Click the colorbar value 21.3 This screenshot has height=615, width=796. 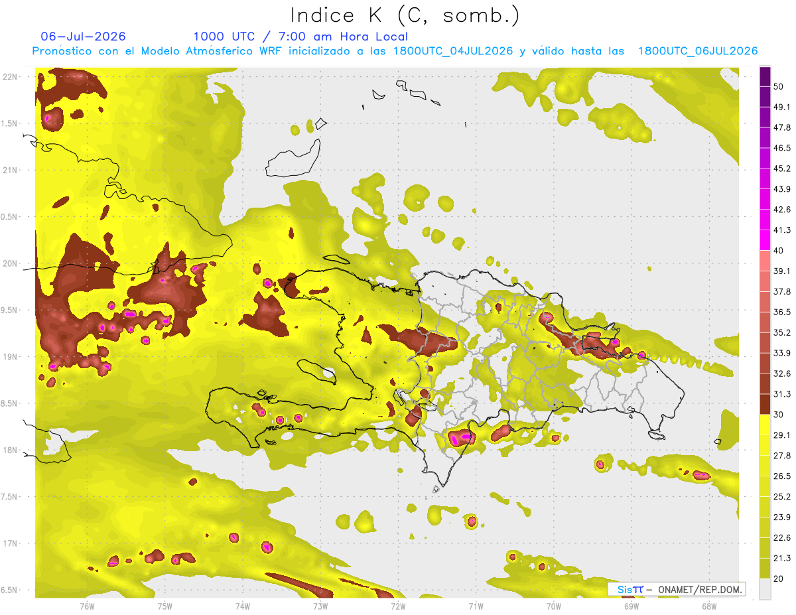click(x=782, y=558)
